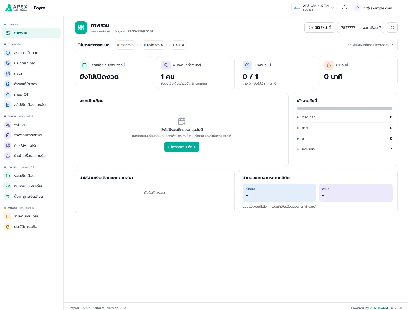Click the รายงานเงินเดือน bar chart icon
Image resolution: width=408 pixels, height=310 pixels.
click(x=8, y=216)
